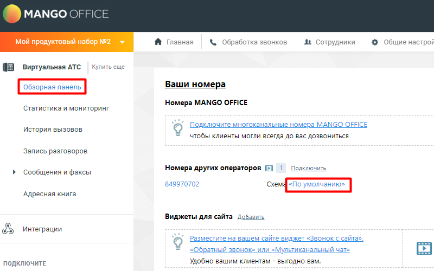Open the product set dropdown arrow

122,42
